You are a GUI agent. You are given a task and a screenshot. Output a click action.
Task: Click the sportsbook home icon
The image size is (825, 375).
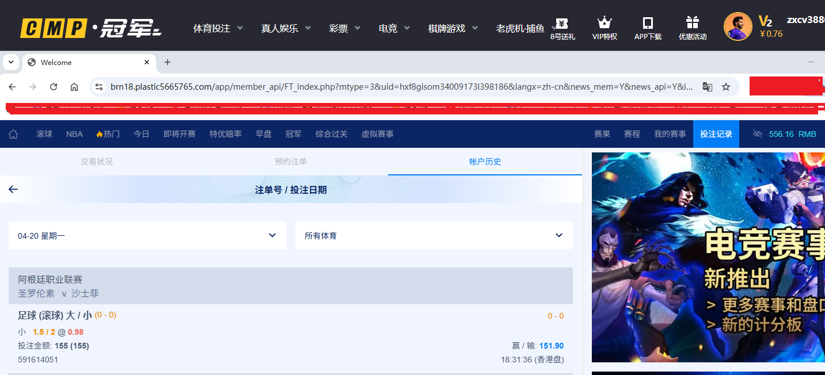13,134
